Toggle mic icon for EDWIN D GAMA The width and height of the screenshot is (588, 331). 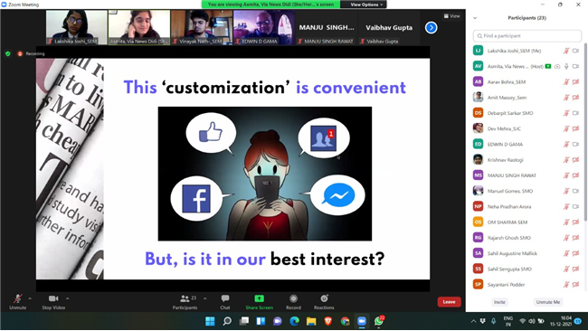pos(566,144)
